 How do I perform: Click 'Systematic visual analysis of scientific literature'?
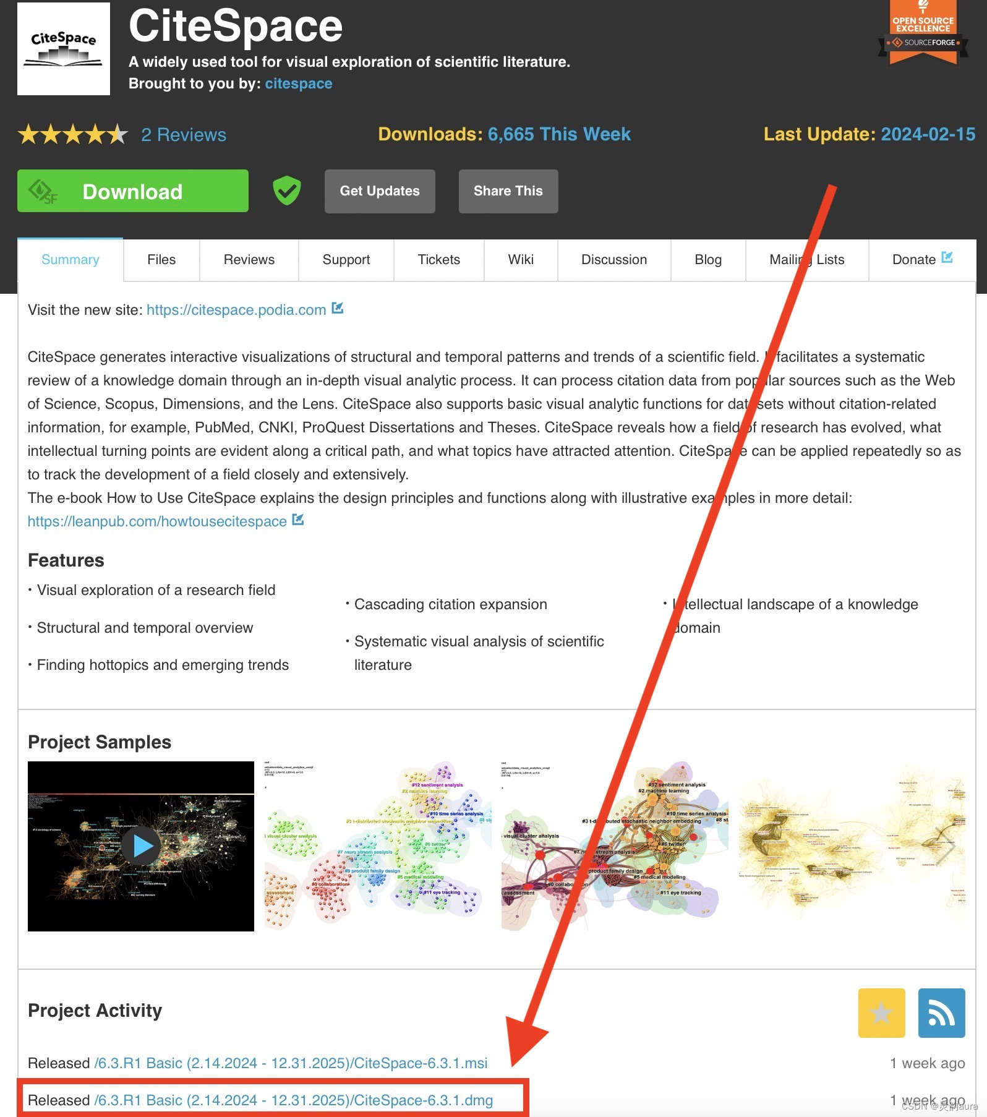pyautogui.click(x=479, y=653)
